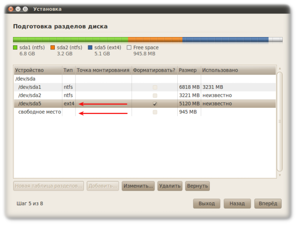
Task: Sort by the Устройство column header
Action: click(x=37, y=70)
